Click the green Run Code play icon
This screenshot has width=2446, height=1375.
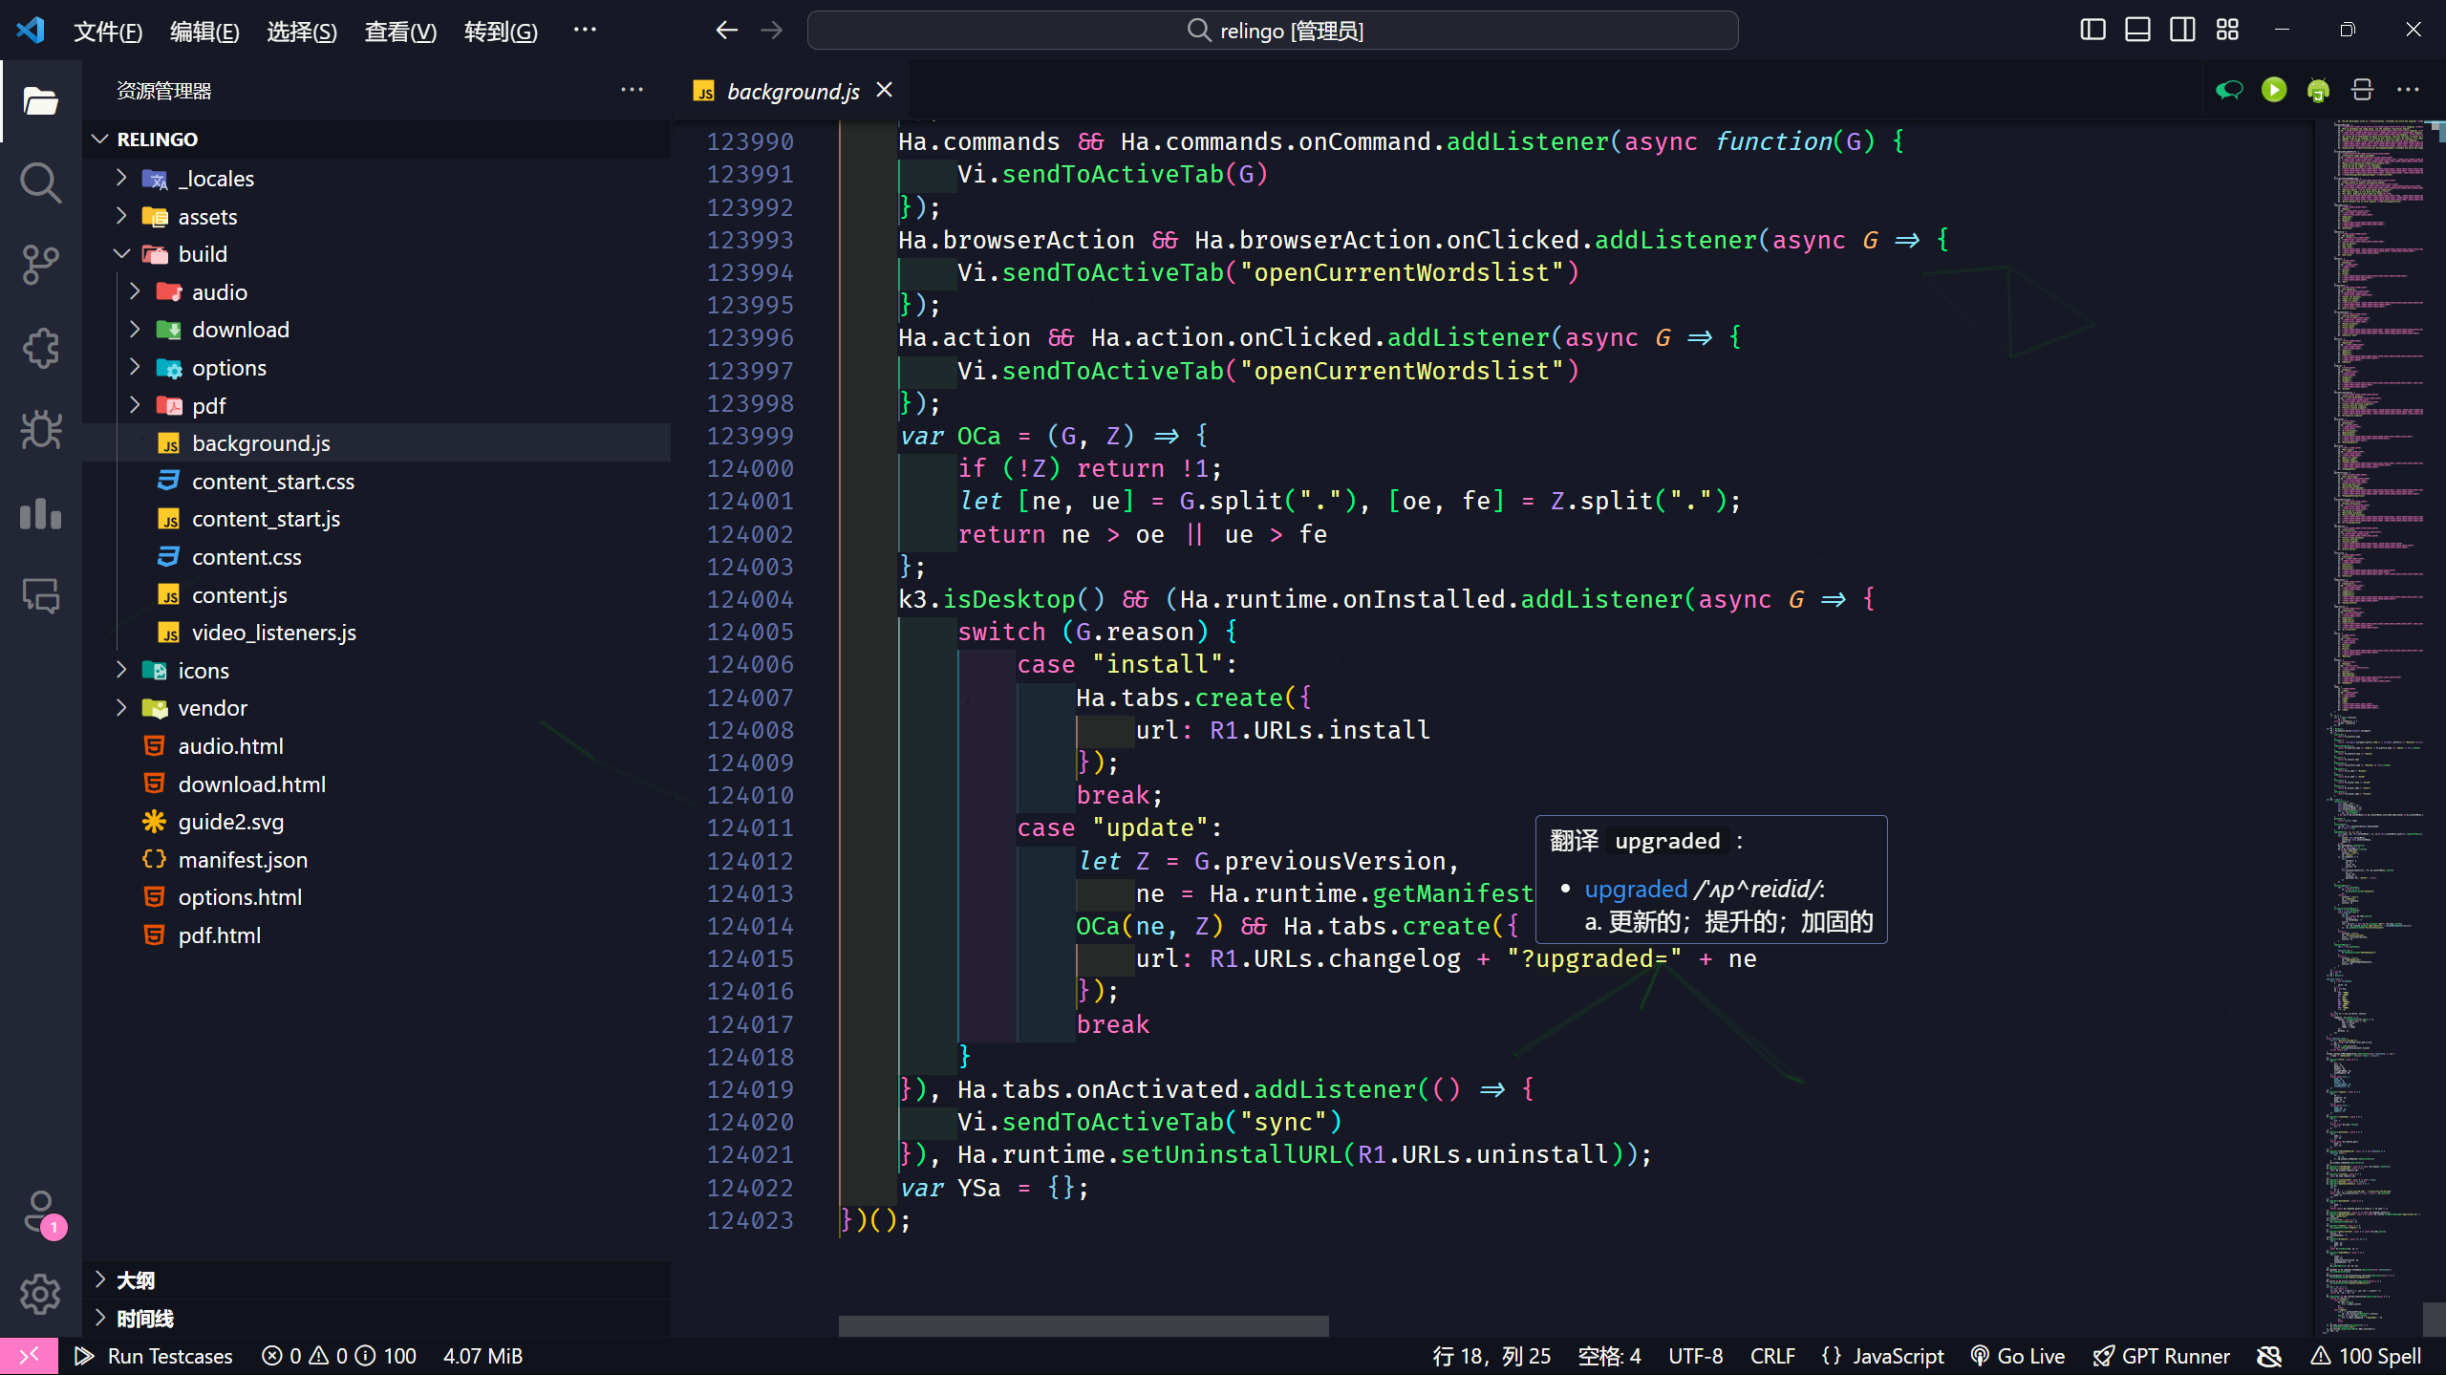tap(2274, 90)
